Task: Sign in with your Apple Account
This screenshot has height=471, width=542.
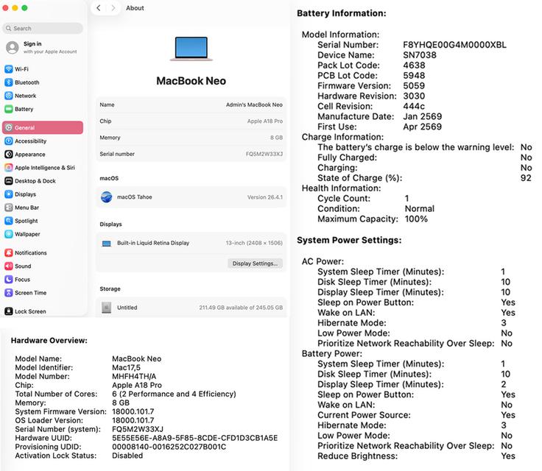Action: (x=42, y=47)
